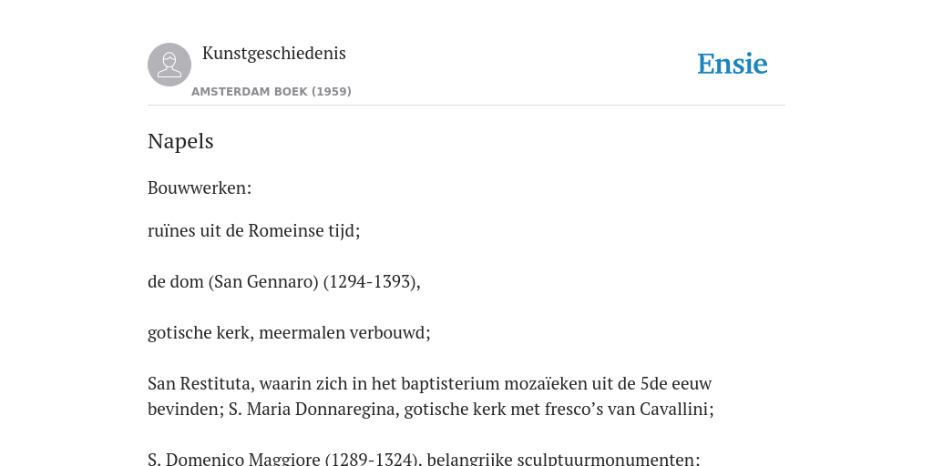This screenshot has height=466, width=933.
Task: Click the date range 1294-1393
Action: tap(370, 282)
